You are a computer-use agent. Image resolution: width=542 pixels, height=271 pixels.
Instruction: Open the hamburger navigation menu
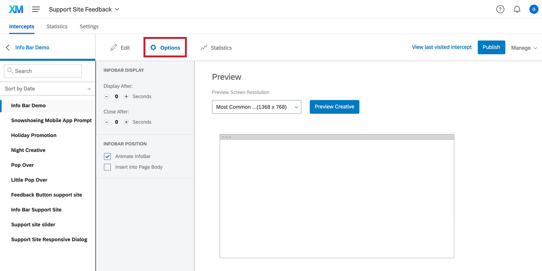36,9
